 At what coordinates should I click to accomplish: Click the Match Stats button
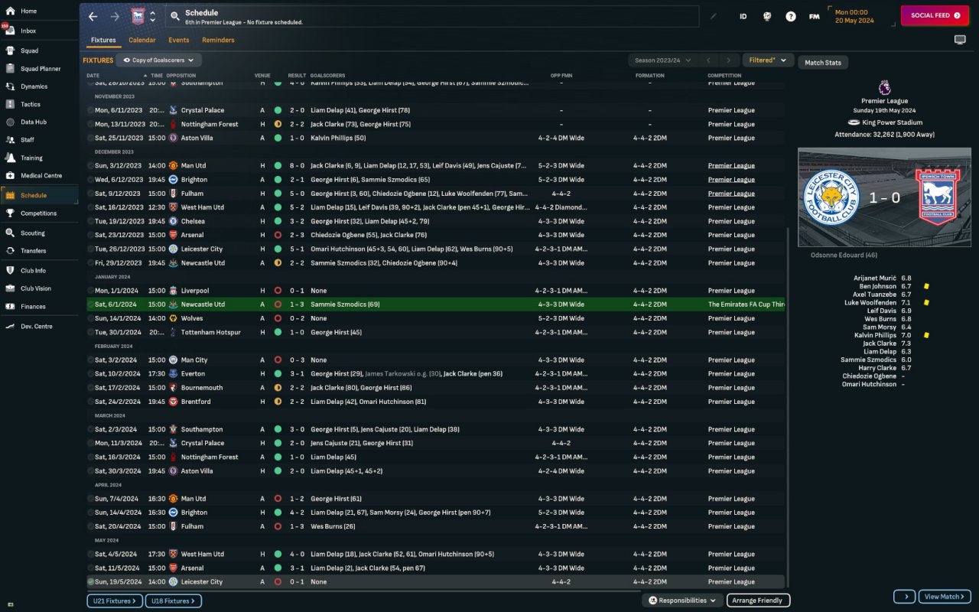823,63
